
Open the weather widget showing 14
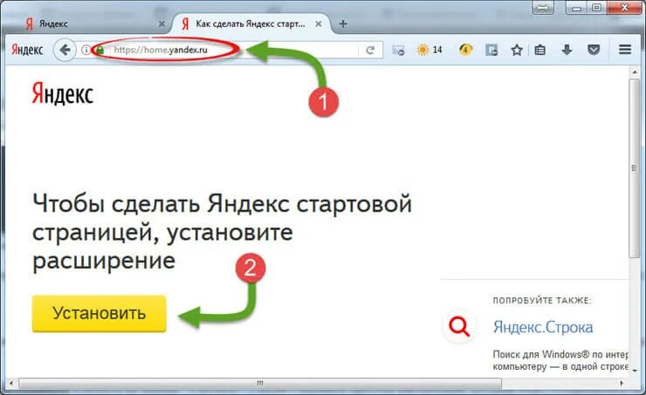[430, 50]
